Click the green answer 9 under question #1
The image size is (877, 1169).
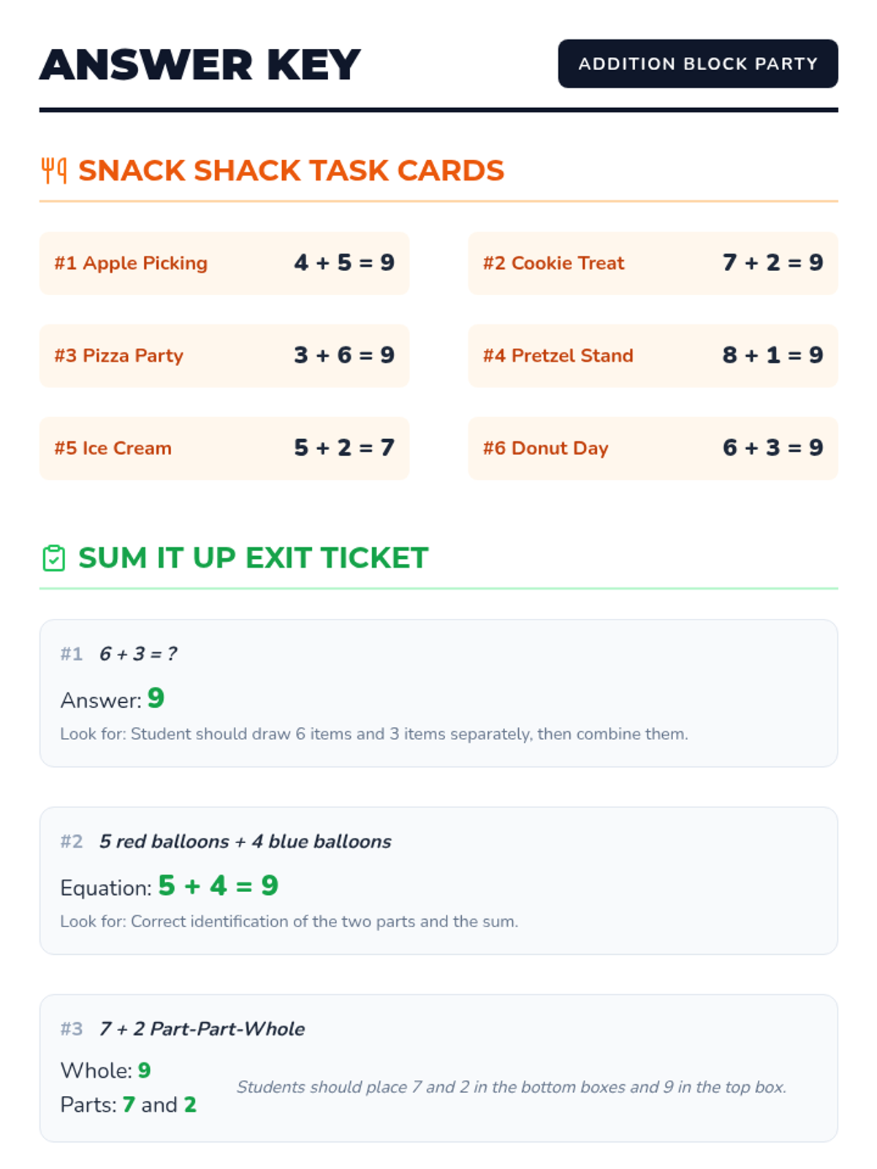[x=156, y=698]
